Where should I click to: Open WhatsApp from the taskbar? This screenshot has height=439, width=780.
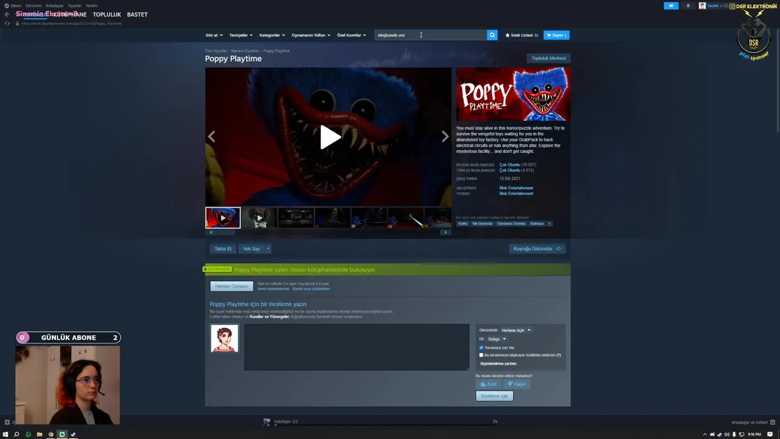pyautogui.click(x=28, y=435)
